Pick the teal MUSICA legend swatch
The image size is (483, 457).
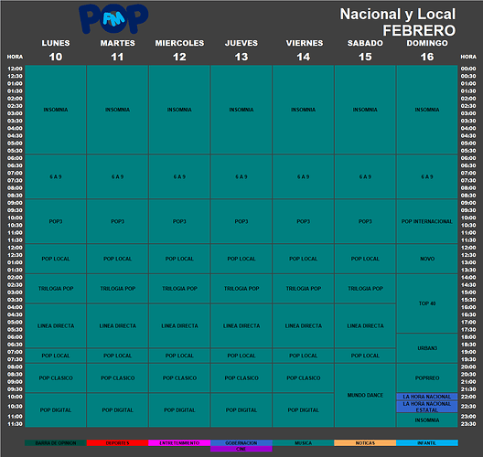[303, 443]
